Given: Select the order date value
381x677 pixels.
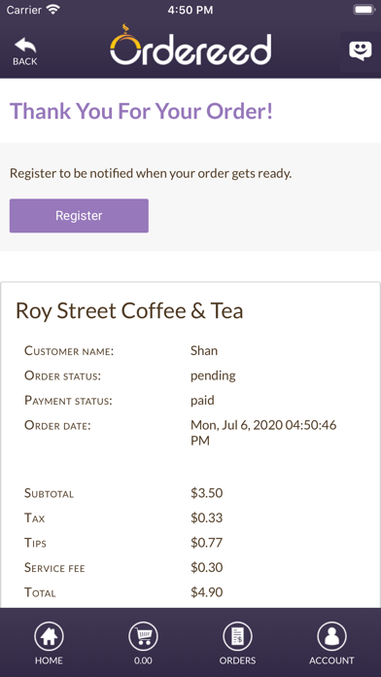Looking at the screenshot, I should tap(263, 433).
